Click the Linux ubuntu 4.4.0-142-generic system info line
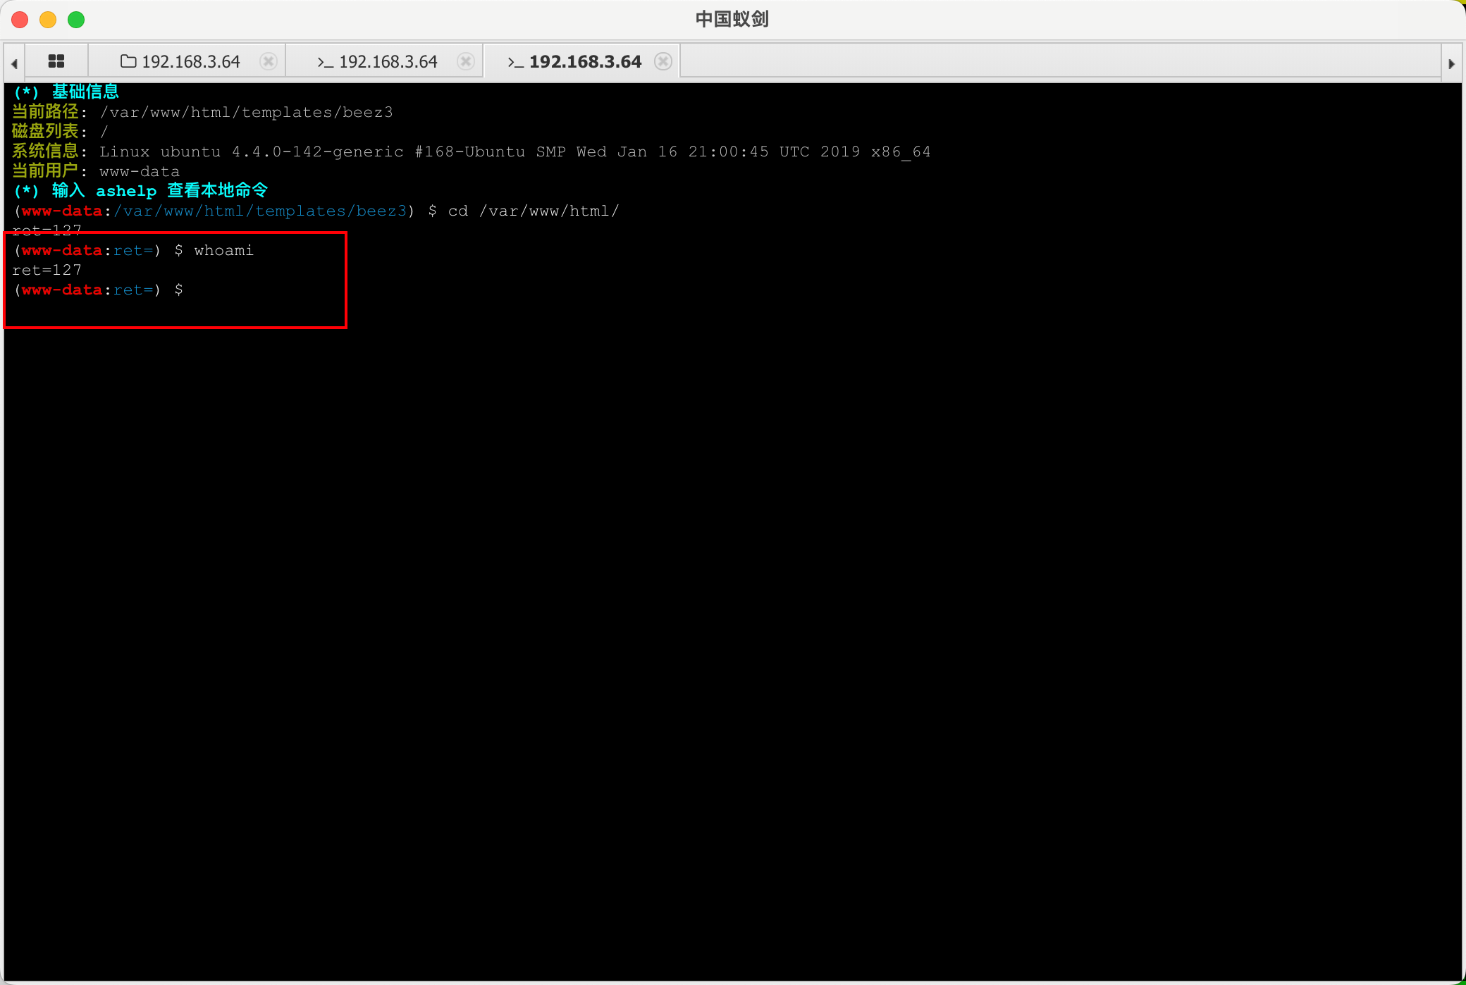Viewport: 1466px width, 985px height. [x=515, y=151]
